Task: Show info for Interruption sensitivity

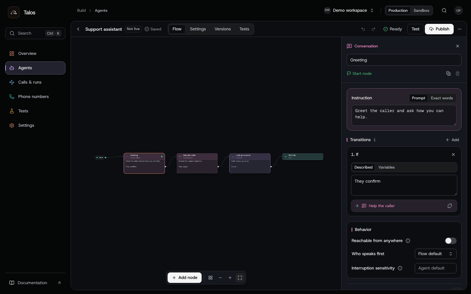Action: (400, 268)
